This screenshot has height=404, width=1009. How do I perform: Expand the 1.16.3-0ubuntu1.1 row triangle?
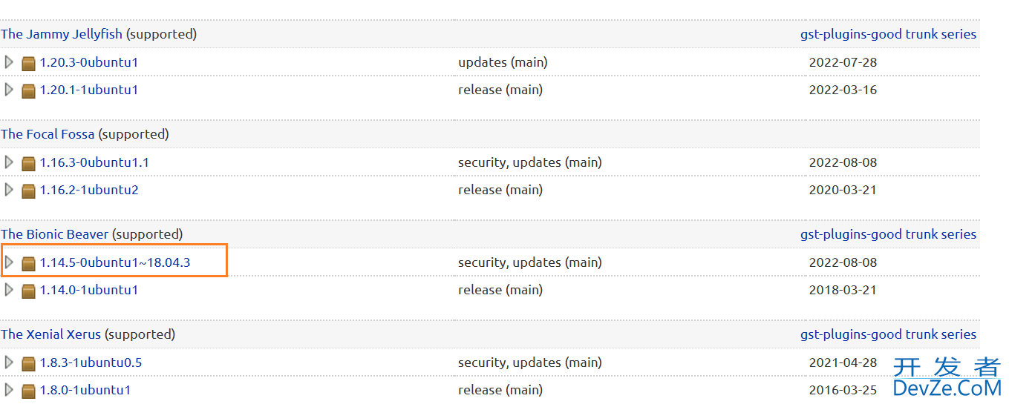(x=9, y=162)
